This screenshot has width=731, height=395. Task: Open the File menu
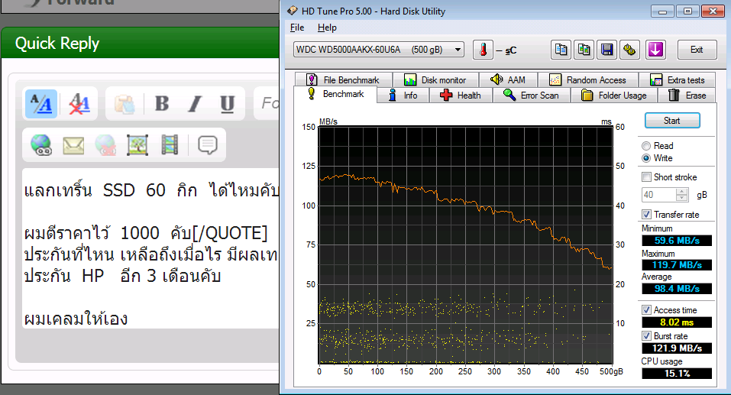(297, 28)
